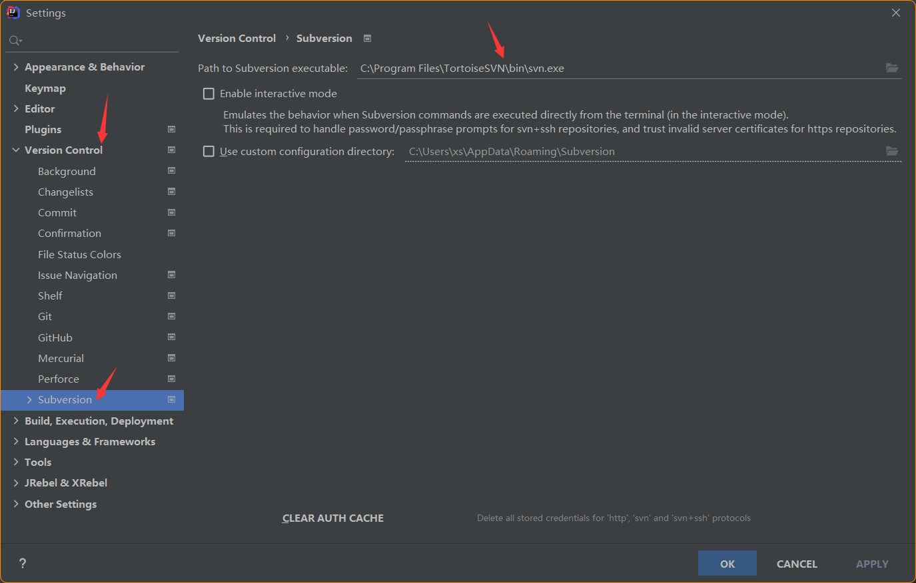Select Commit settings
The height and width of the screenshot is (583, 916).
(57, 212)
